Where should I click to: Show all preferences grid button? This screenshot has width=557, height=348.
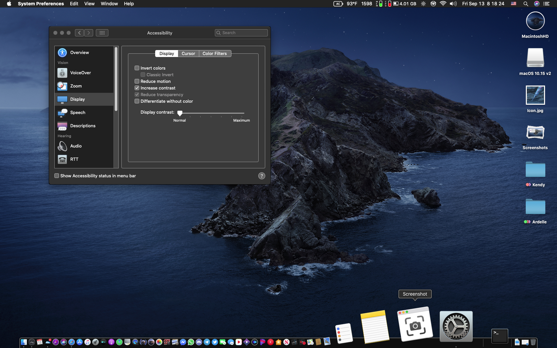tap(102, 33)
